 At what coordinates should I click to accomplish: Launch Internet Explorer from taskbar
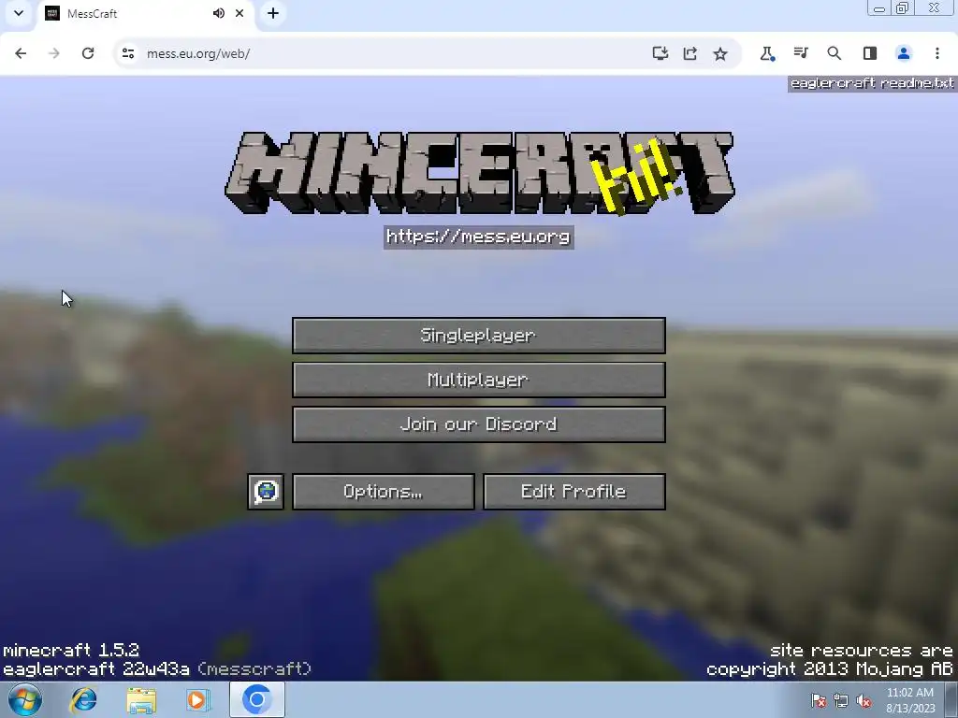(x=83, y=699)
